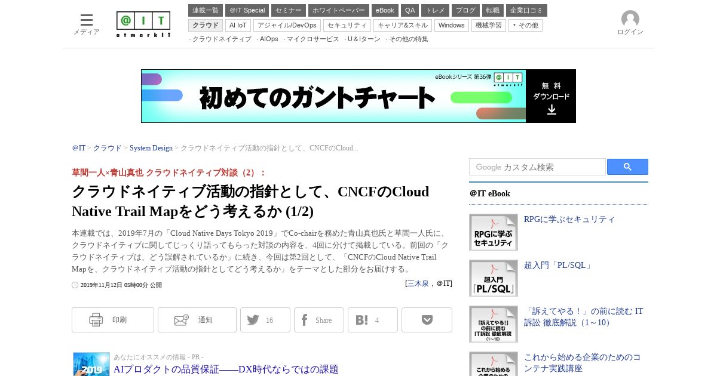Open the クラウドネイティブ feature link

click(x=222, y=39)
